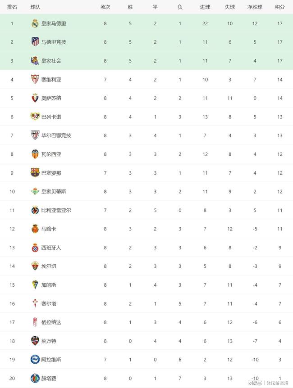Click the Valencia bat crest
The width and height of the screenshot is (293, 388).
(35, 154)
